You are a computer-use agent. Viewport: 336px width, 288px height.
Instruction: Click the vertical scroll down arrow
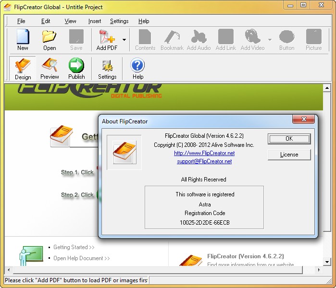pyautogui.click(x=327, y=262)
